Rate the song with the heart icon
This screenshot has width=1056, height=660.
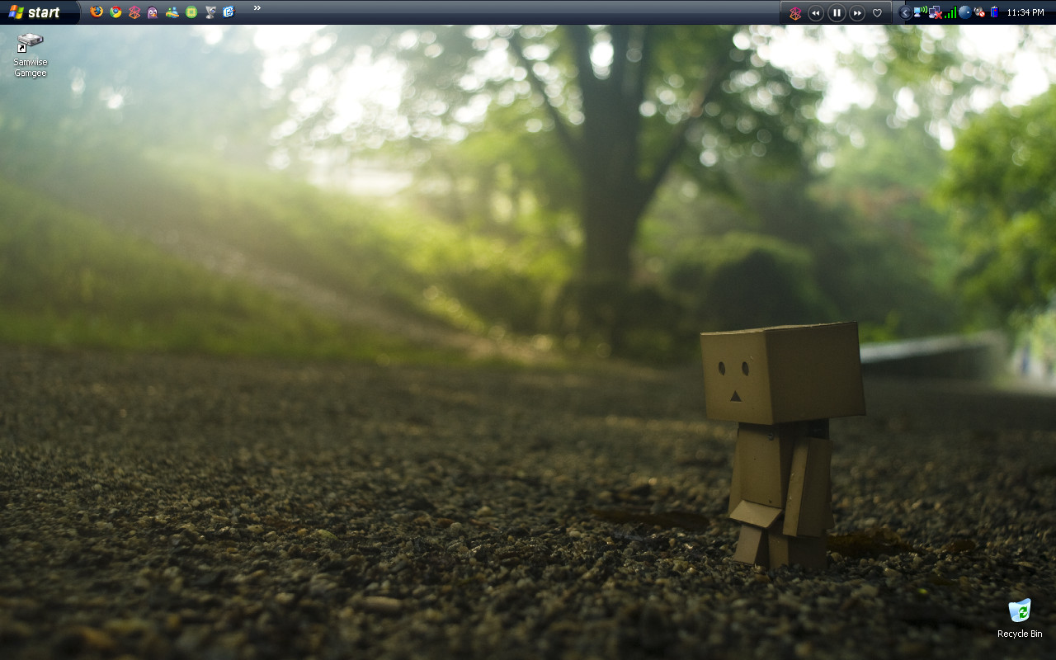[877, 13]
